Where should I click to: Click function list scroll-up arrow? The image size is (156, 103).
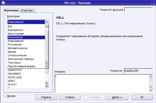pyautogui.click(x=47, y=83)
